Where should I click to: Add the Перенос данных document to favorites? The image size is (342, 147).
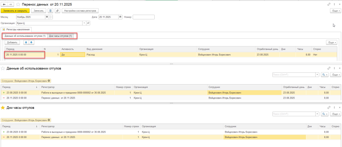click(x=18, y=4)
